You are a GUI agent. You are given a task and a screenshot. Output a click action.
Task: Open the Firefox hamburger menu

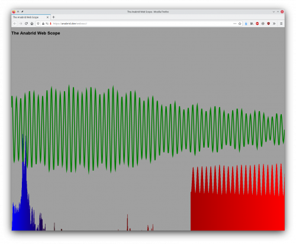click(x=281, y=24)
